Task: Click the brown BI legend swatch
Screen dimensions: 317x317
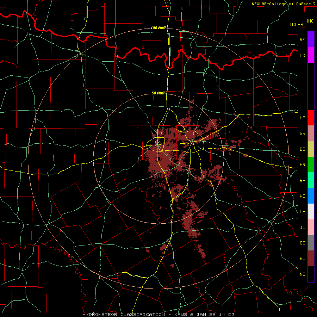Action: click(x=311, y=259)
